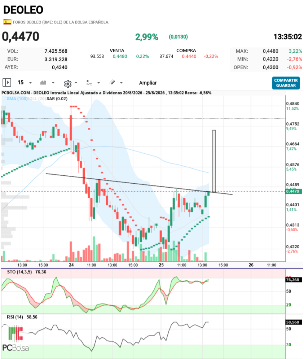304x359 pixels.
Task: Click the MIN value 0,4220
Action: tap(270, 59)
